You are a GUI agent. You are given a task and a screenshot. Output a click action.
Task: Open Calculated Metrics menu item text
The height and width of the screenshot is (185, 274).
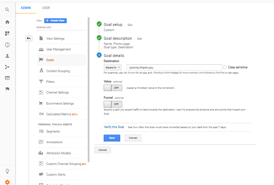pos(58,114)
